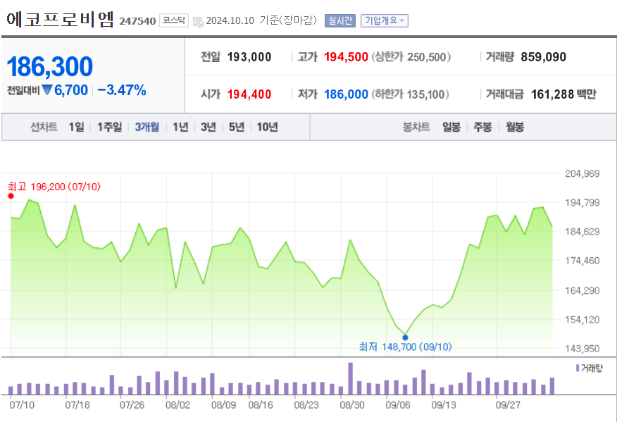Click the blue lowest-price dot on chart
The height and width of the screenshot is (422, 617).
coord(405,337)
